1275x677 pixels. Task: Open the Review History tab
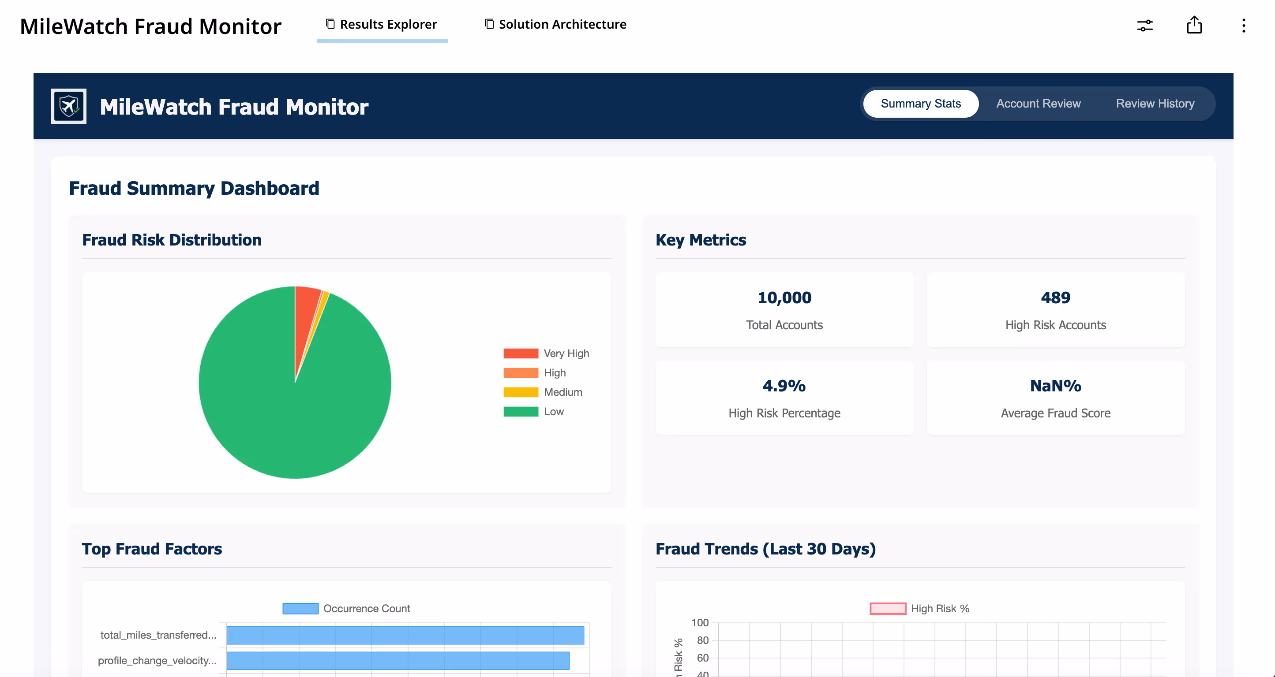tap(1155, 104)
